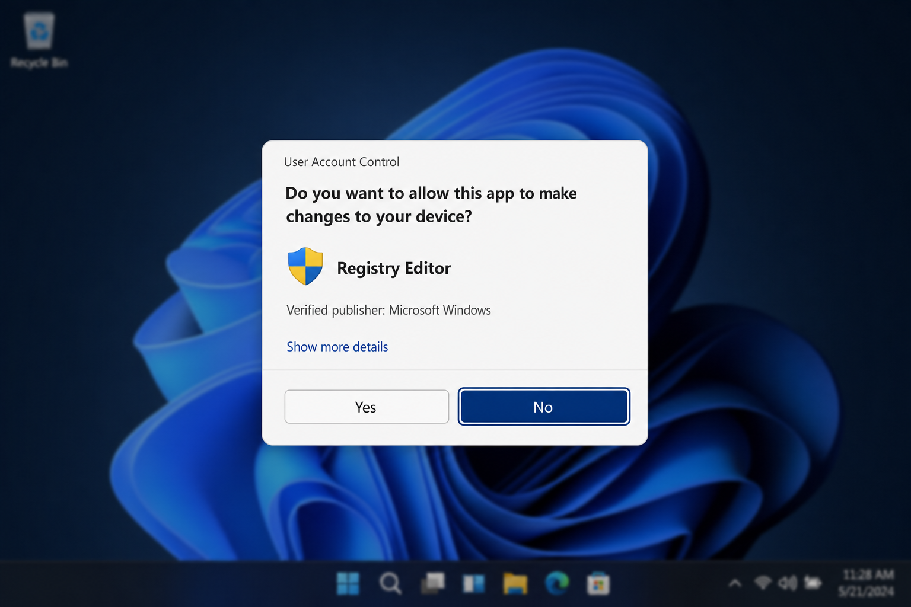Select the Registry Editor app name
Image resolution: width=911 pixels, height=607 pixels.
[x=394, y=268]
